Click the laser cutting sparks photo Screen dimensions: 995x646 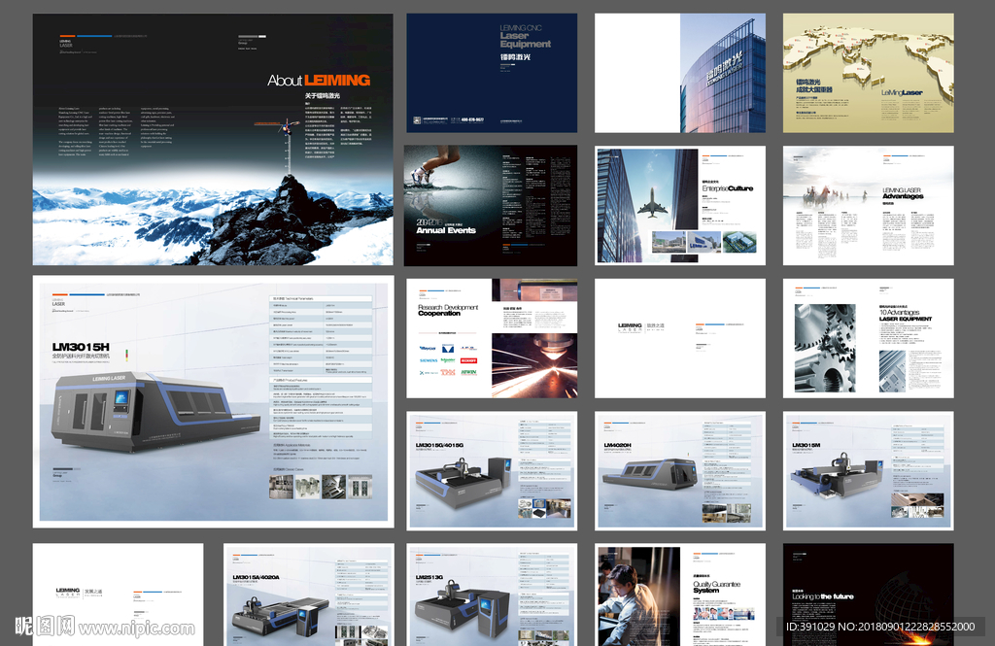tap(534, 365)
